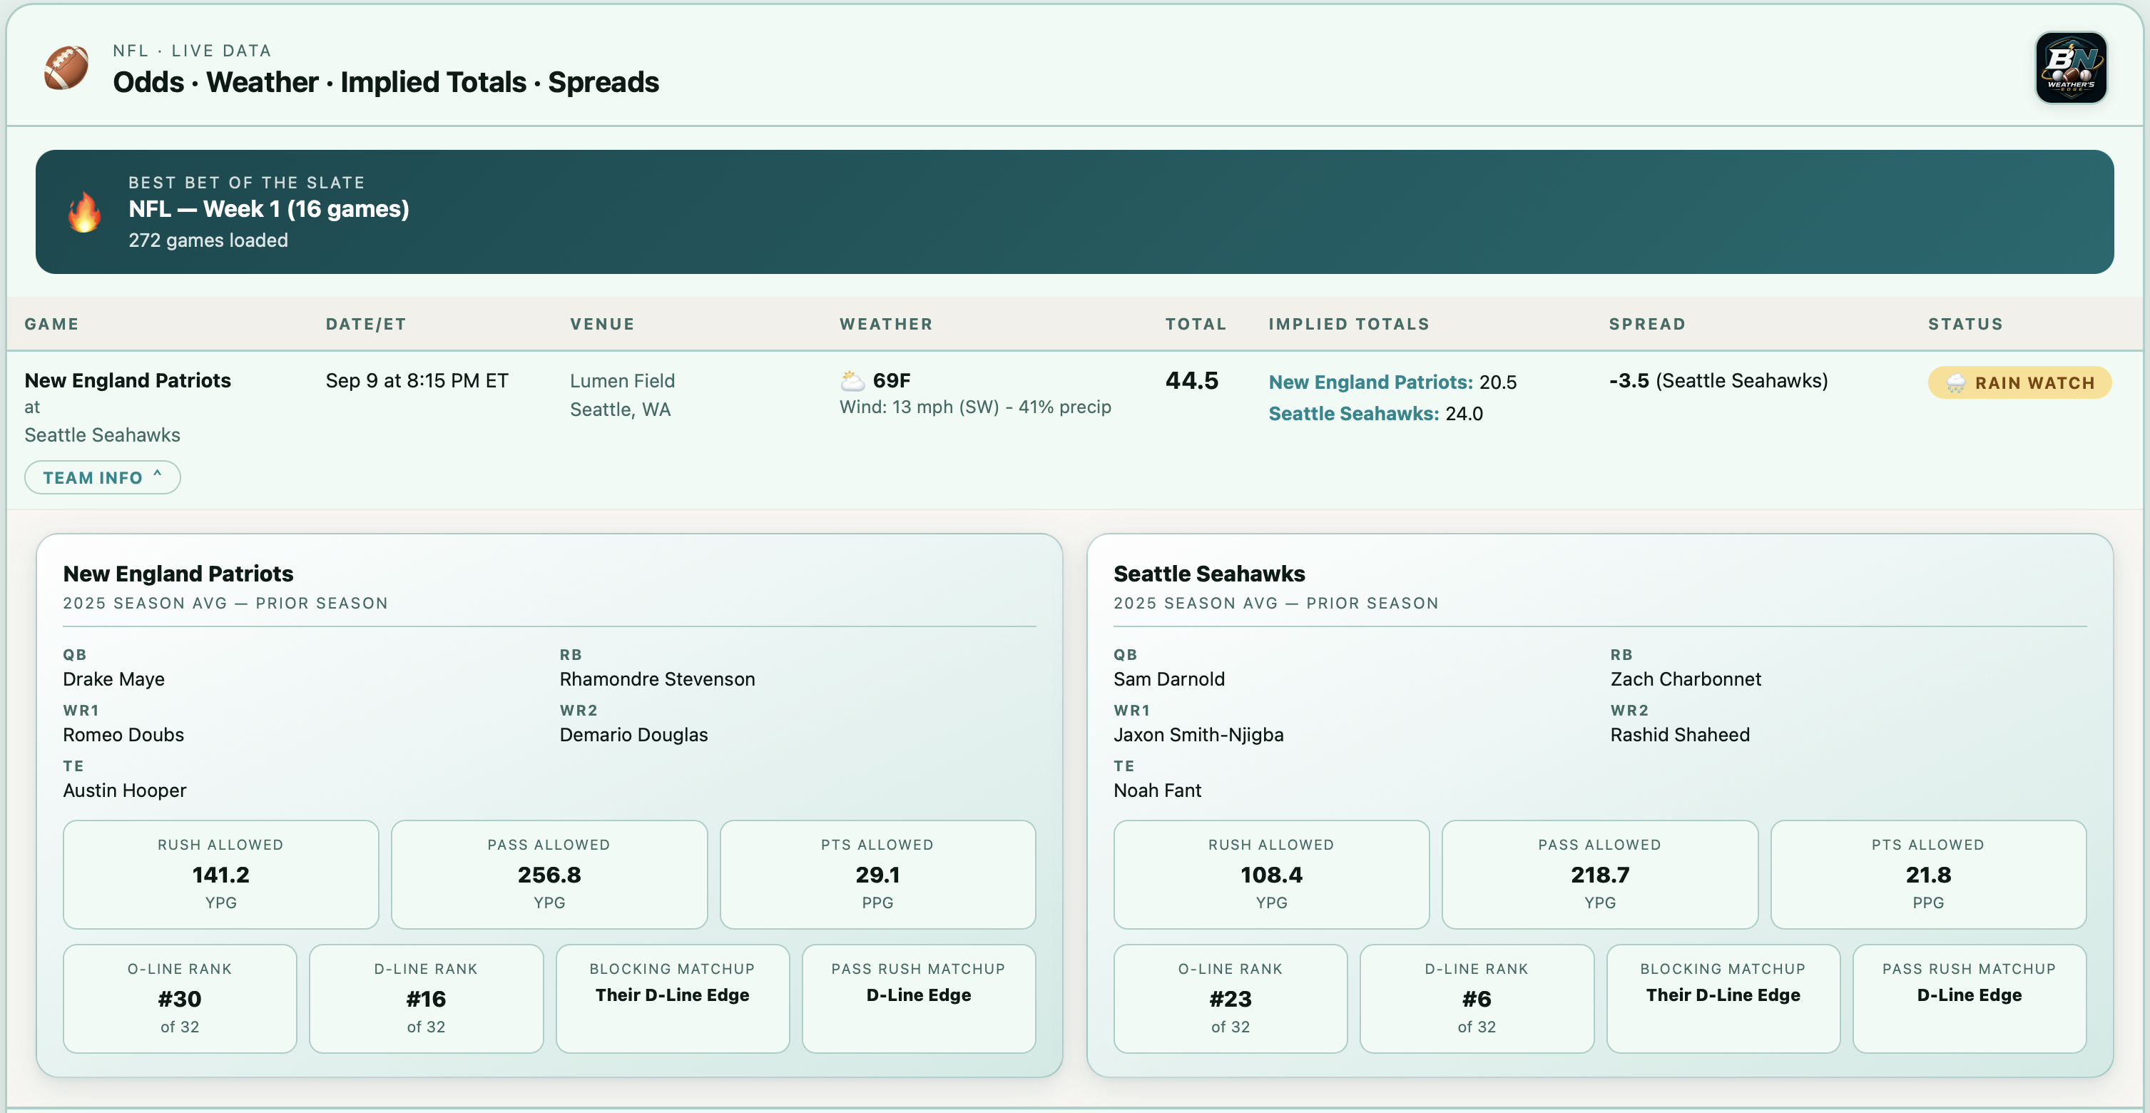Click the Sep 9 at 8:15 PM ET date
2150x1113 pixels.
pyautogui.click(x=417, y=381)
